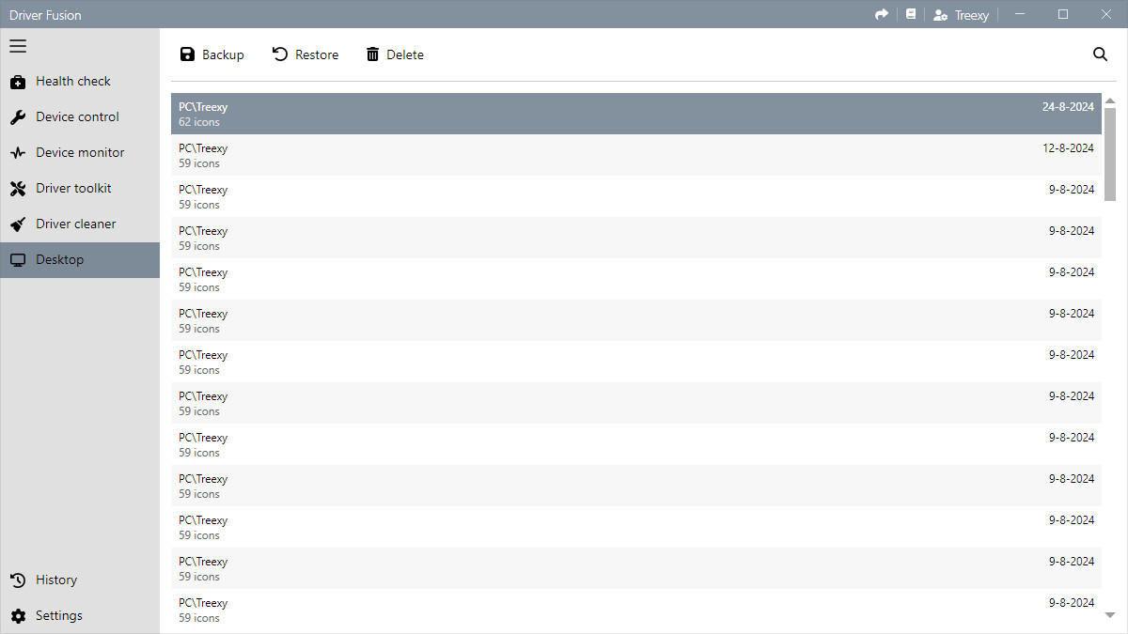Collapse the sidebar with the hamburger icon
The image size is (1128, 634).
[x=18, y=46]
